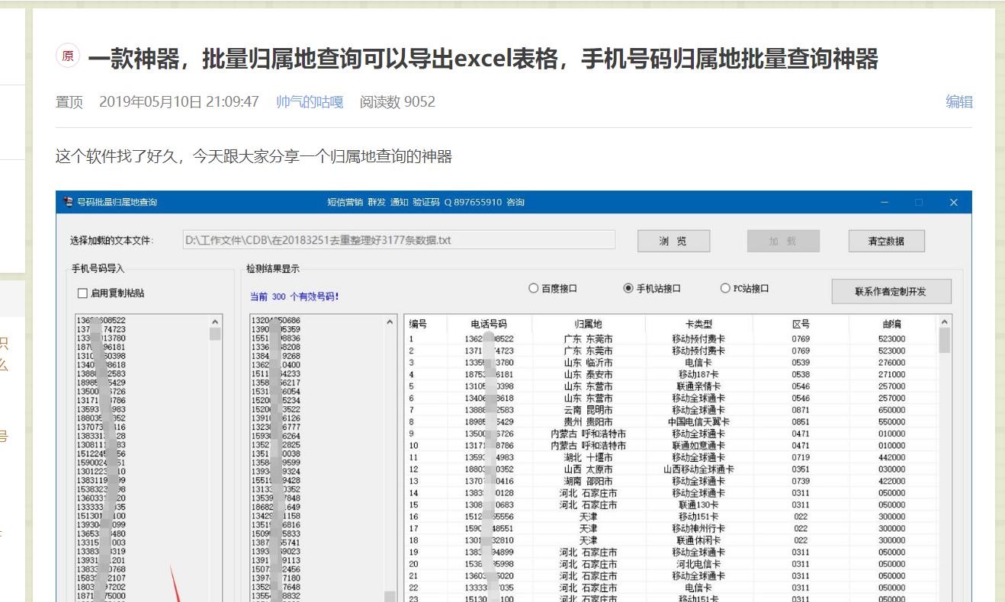
Task: Select row 1 广东 东莞市 移动预付费卡
Action: [x=671, y=339]
